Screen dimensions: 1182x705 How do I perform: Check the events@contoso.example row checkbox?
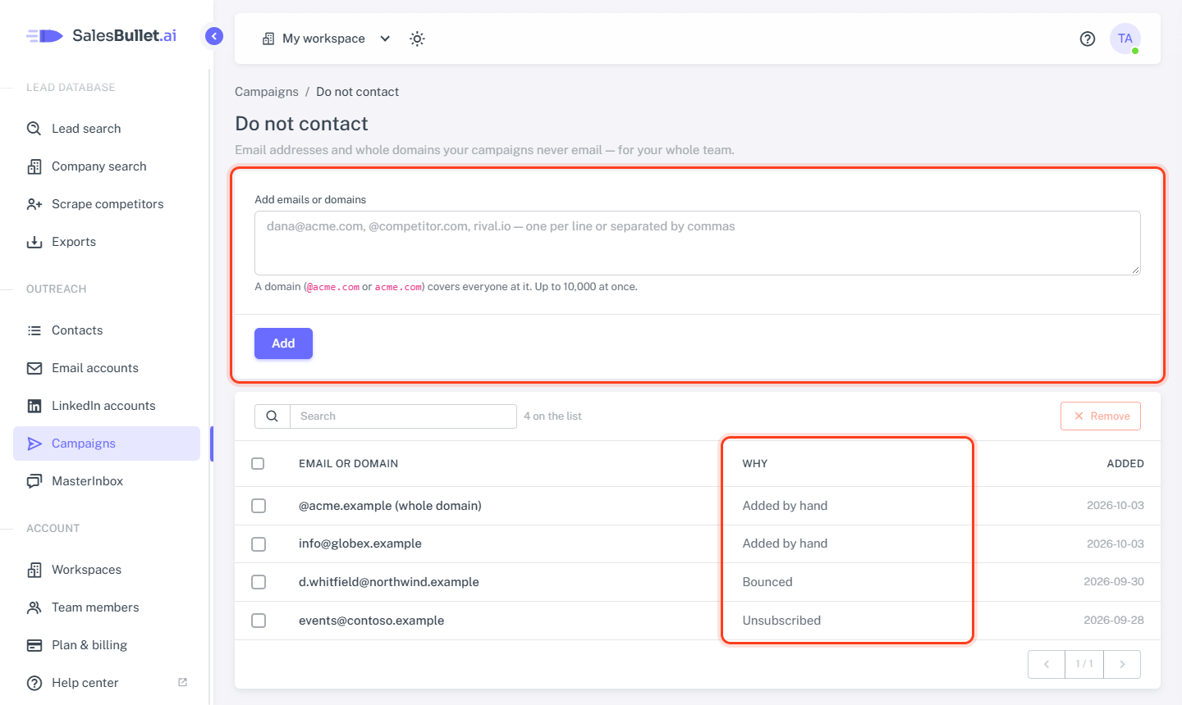click(259, 621)
